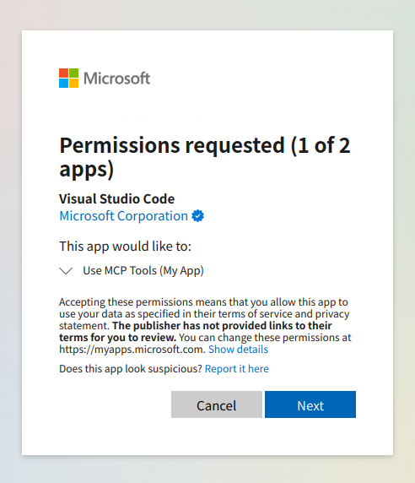
Task: Click the Does this app look suspicious text
Action: 131,369
